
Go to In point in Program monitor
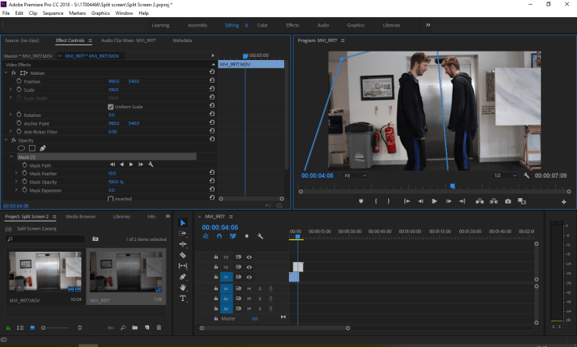407,201
